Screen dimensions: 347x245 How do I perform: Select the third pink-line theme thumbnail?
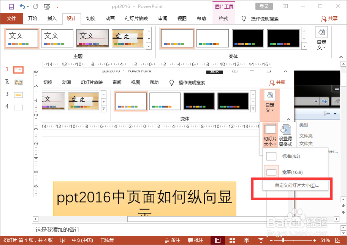click(92, 38)
